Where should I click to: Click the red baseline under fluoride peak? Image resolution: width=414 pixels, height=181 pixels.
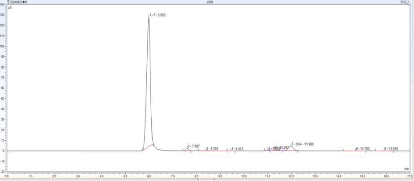click(149, 147)
